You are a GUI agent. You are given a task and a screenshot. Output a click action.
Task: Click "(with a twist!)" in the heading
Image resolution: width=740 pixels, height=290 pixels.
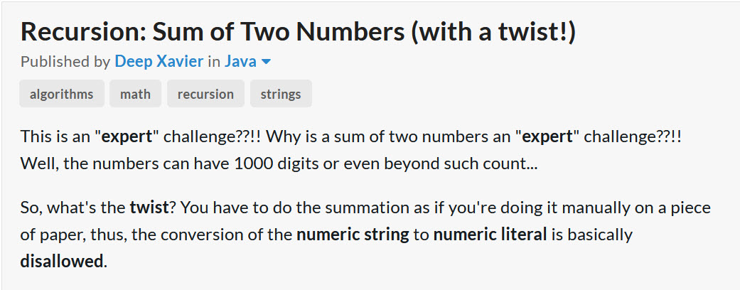[x=493, y=32]
